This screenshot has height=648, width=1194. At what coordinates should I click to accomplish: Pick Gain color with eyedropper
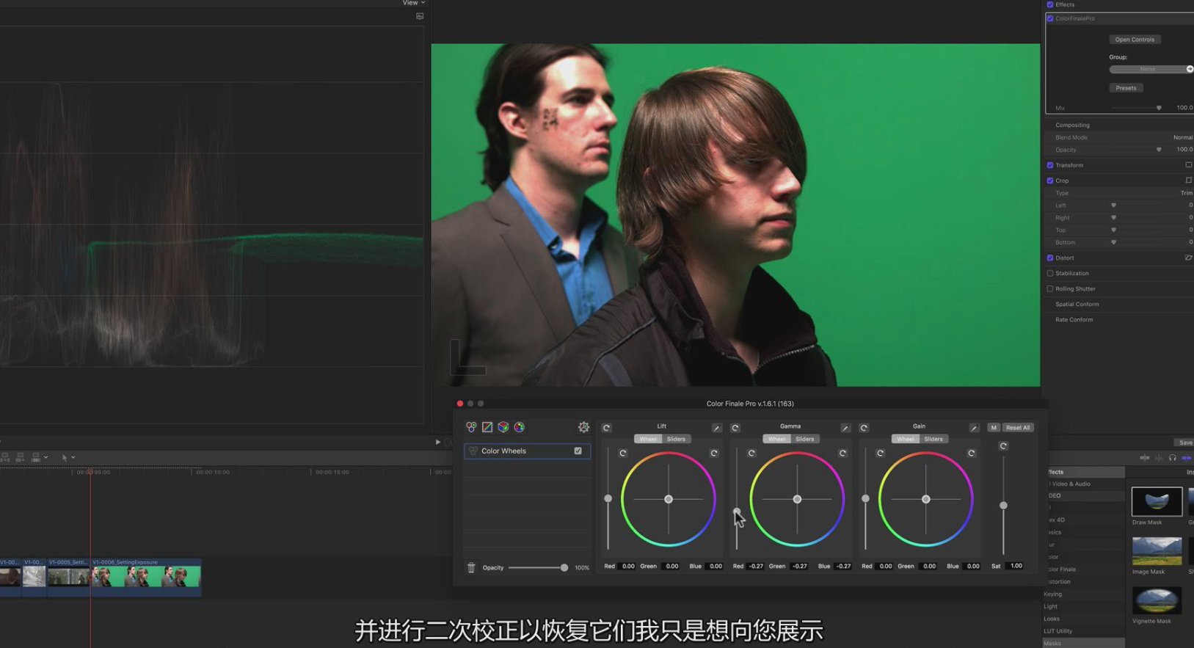(975, 428)
